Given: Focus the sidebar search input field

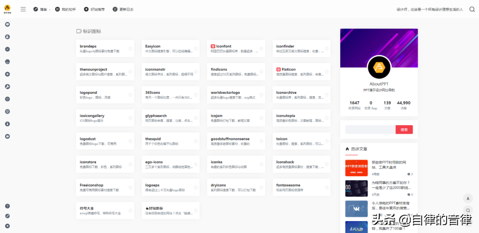Looking at the screenshot, I should pyautogui.click(x=370, y=130).
